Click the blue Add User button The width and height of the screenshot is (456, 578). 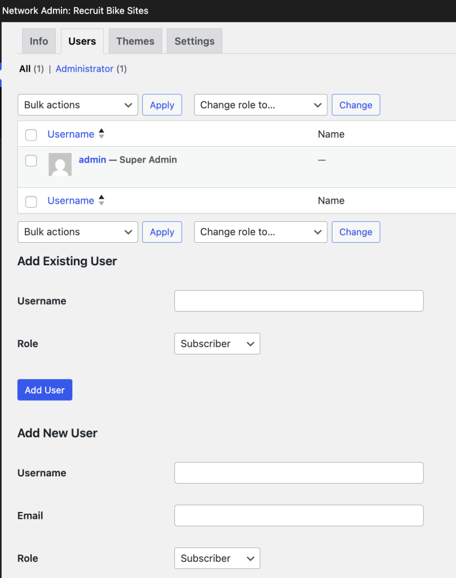(45, 390)
